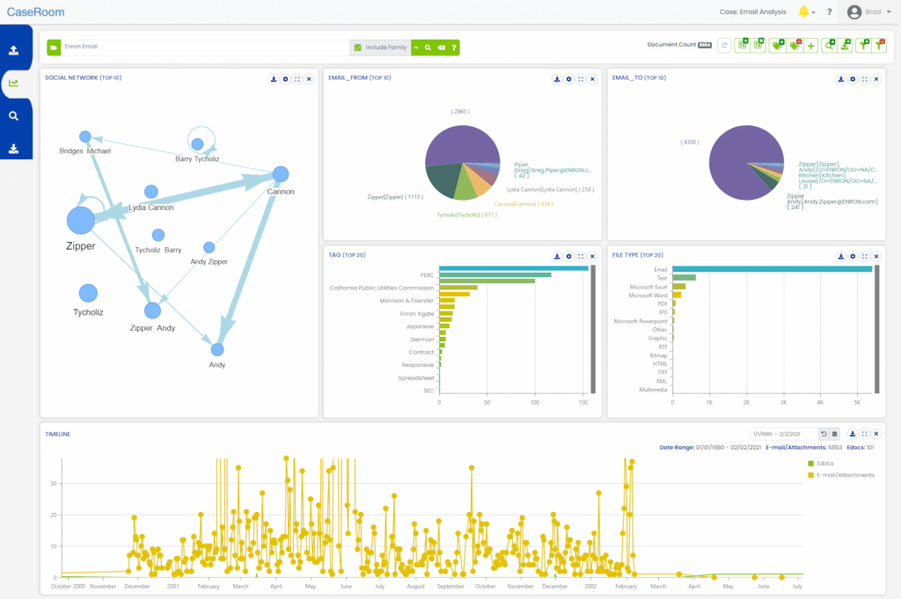Screen dimensions: 901x599
Task: Click the Enron Email search field
Action: tap(202, 47)
